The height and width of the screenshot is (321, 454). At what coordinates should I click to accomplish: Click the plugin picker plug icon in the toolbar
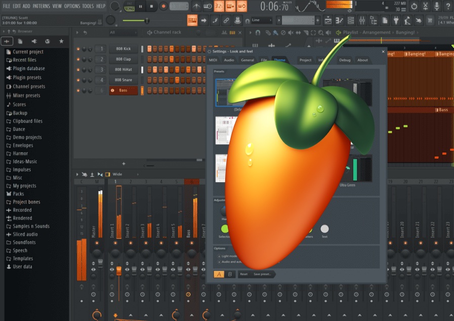tap(396, 20)
